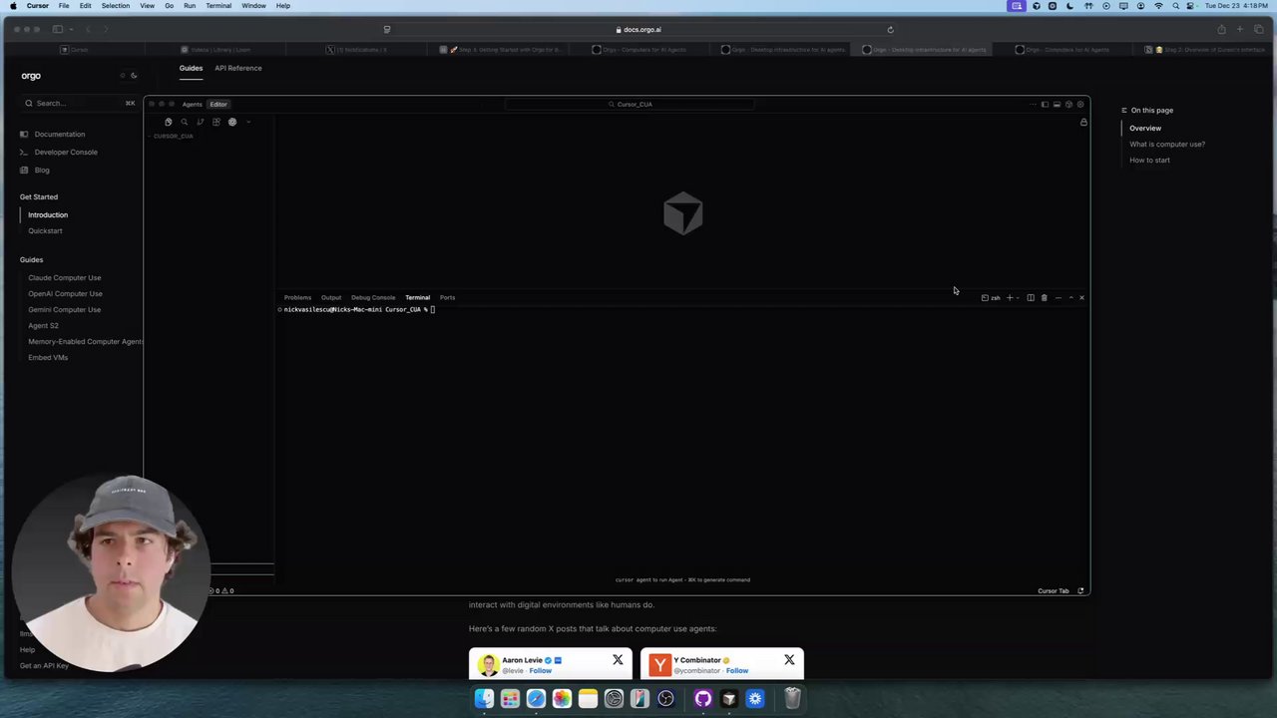The image size is (1277, 718).
Task: Open the Search view icon in Cursor sidebar
Action: (185, 122)
